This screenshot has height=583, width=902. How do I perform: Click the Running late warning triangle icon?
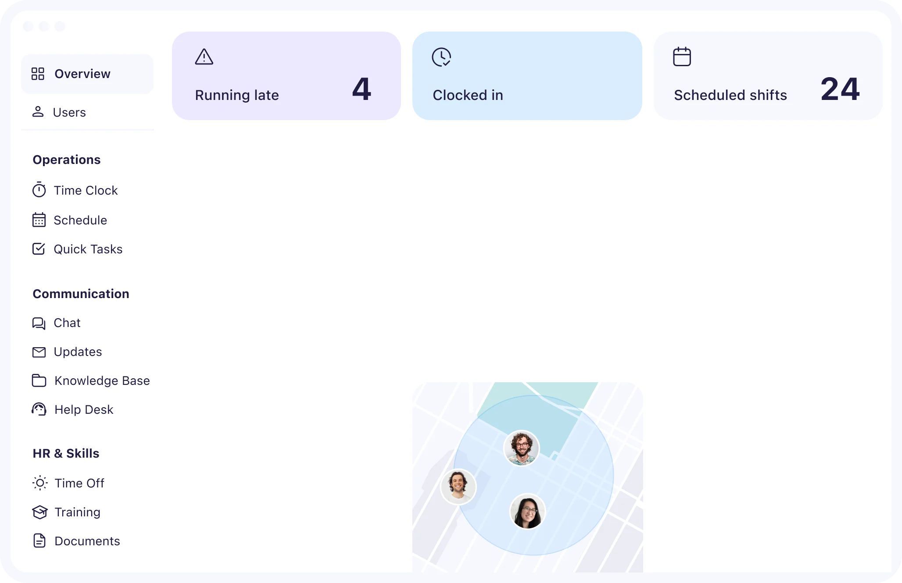pyautogui.click(x=204, y=57)
